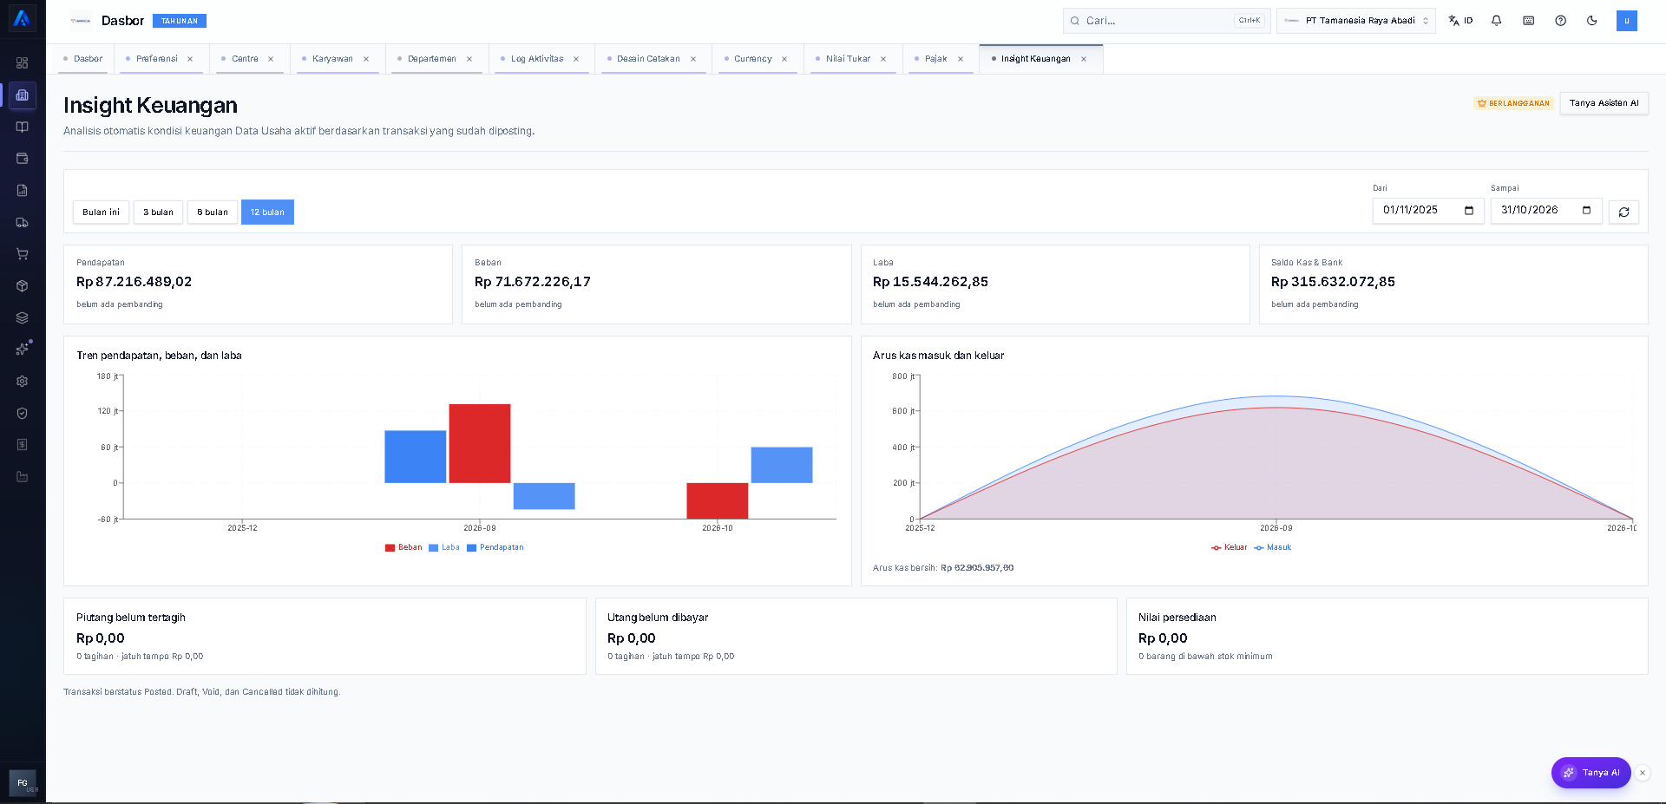Open the keyboard shortcuts icon

click(1529, 21)
